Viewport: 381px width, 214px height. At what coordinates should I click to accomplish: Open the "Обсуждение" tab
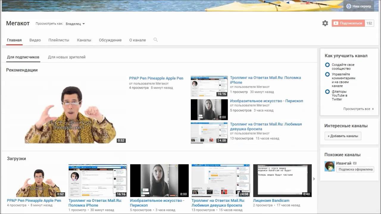tap(110, 40)
